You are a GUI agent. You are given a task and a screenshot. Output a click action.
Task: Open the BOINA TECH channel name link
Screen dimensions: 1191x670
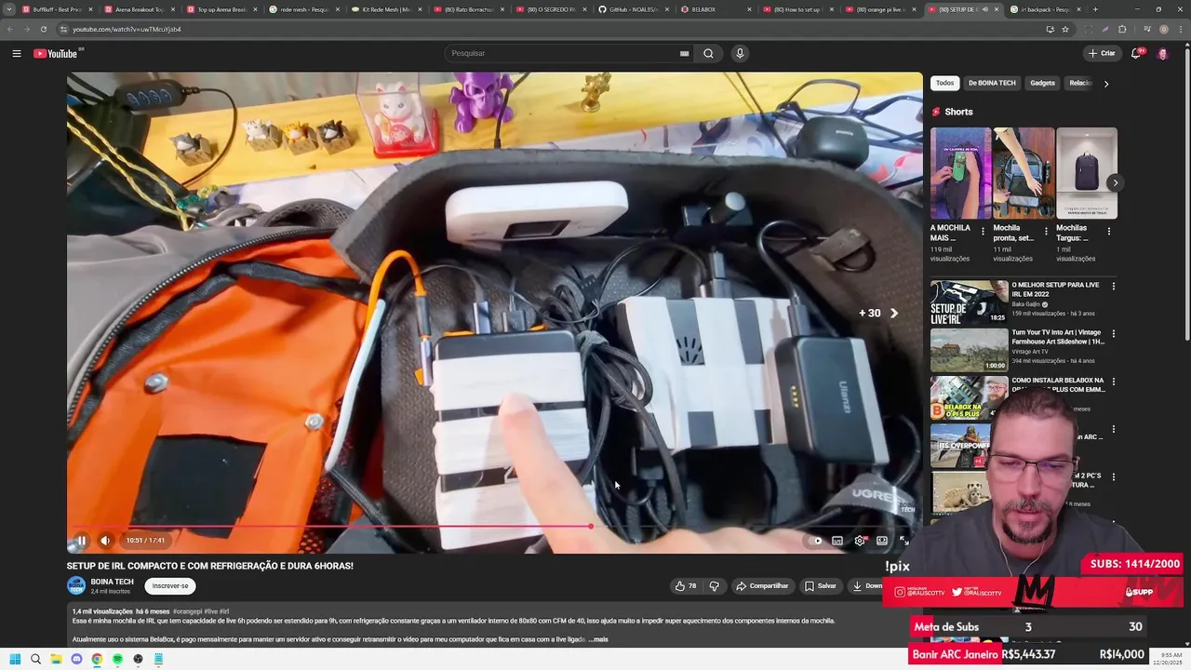[x=112, y=582]
